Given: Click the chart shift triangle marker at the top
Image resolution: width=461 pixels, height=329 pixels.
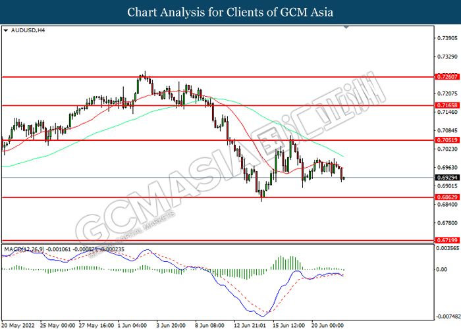Looking at the screenshot, I should pyautogui.click(x=346, y=28).
